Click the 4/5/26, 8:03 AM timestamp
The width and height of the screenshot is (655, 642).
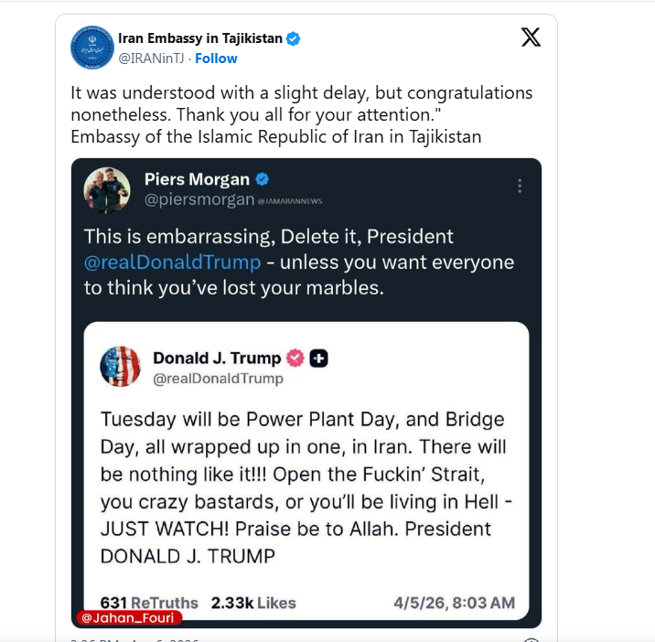[x=454, y=603]
